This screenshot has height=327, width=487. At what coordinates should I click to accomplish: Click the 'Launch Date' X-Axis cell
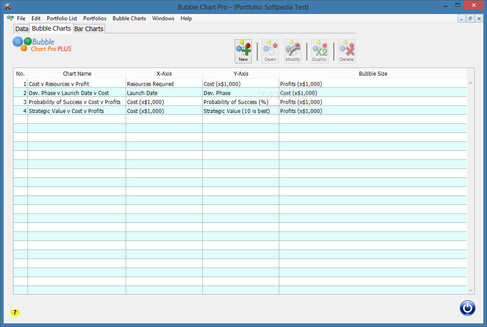click(x=164, y=93)
